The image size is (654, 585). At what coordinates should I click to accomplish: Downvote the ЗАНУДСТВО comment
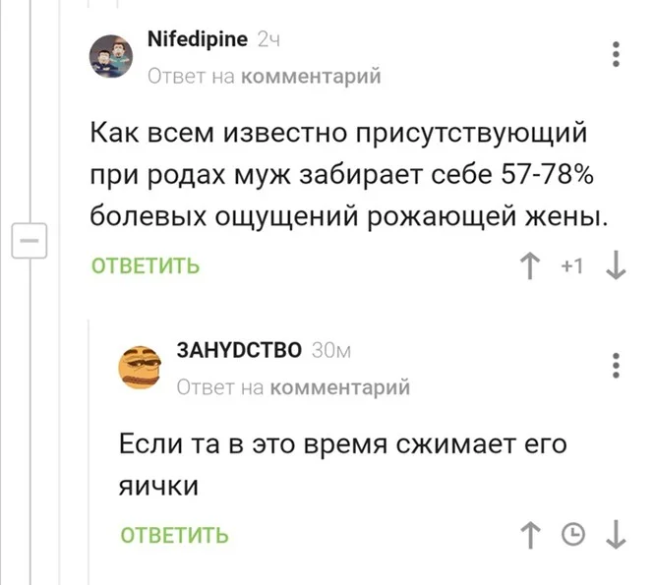point(616,534)
